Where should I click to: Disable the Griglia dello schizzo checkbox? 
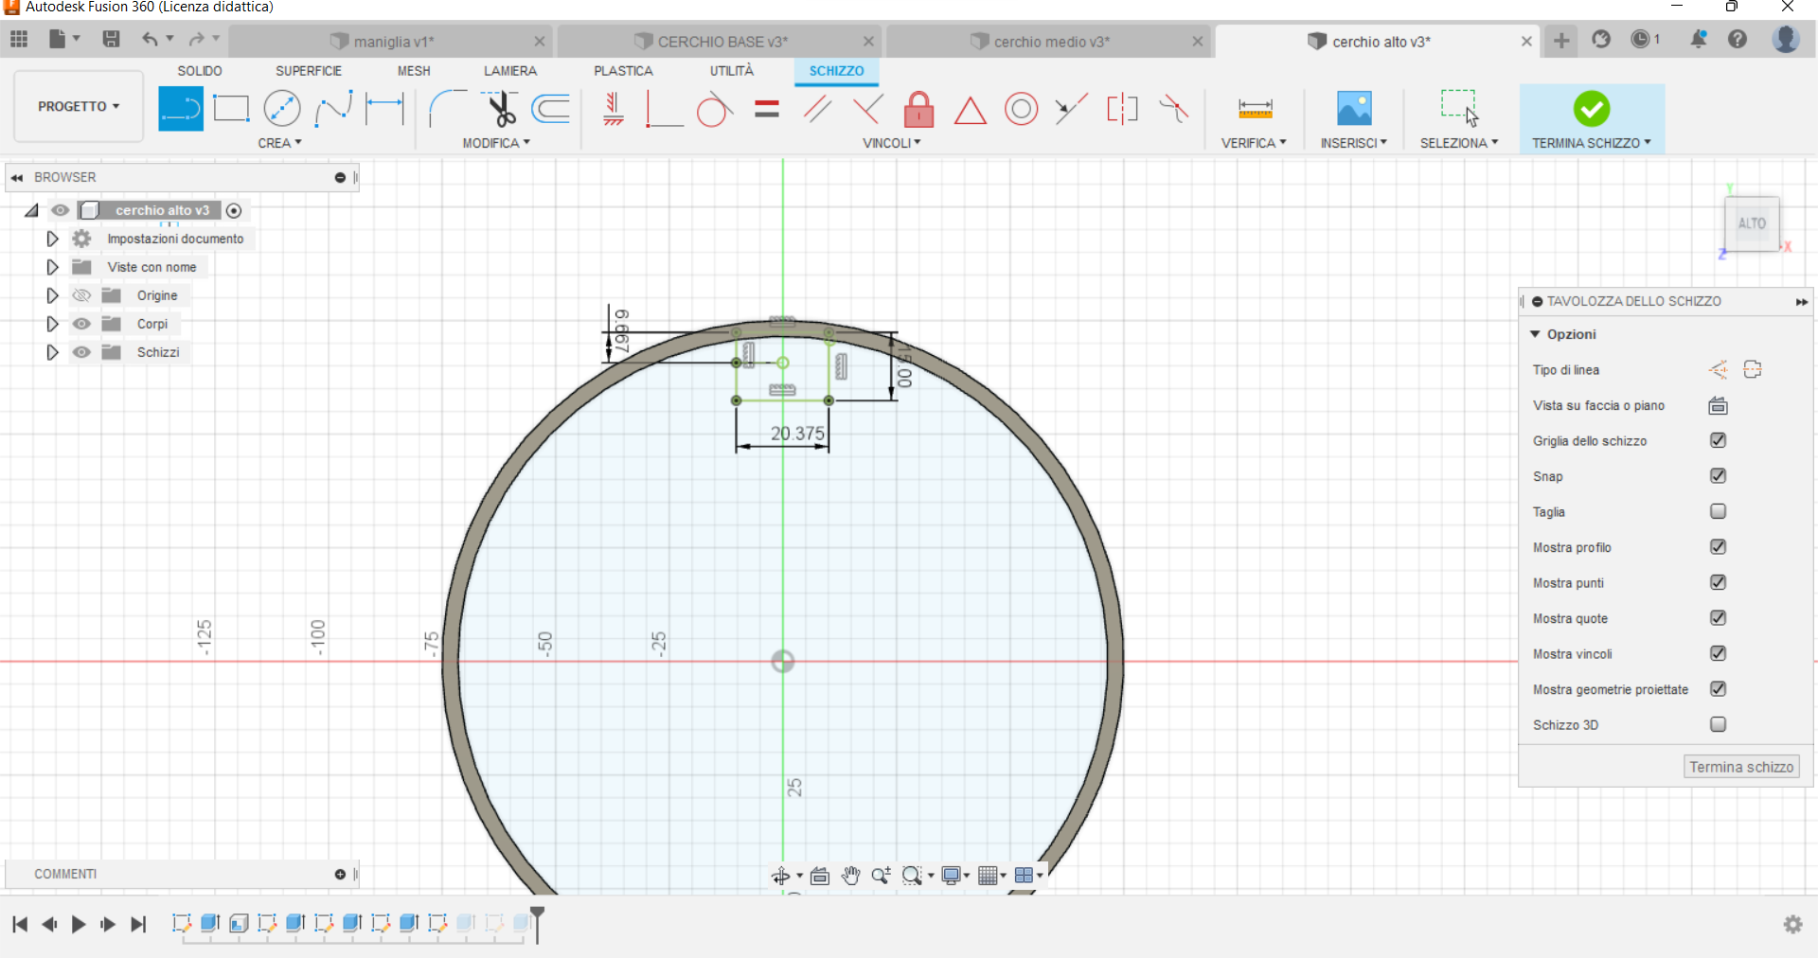pos(1719,440)
